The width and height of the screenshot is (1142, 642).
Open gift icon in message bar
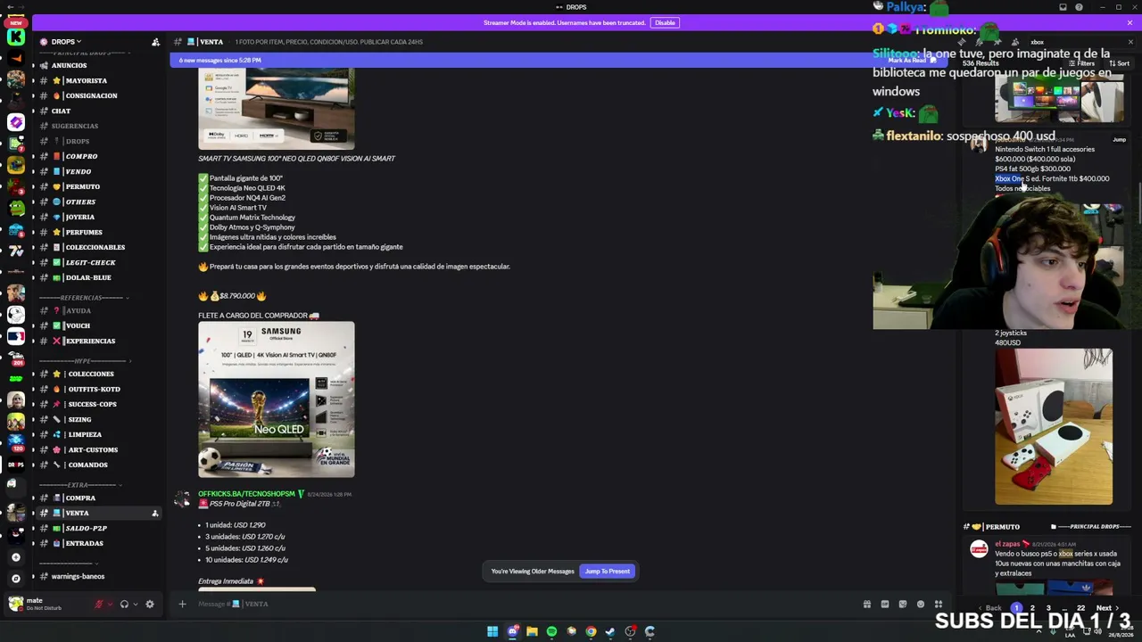(866, 605)
